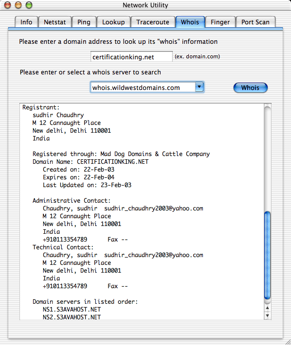This screenshot has width=291, height=345.
Task: Click email under Administrative Contact
Action: pos(154,208)
